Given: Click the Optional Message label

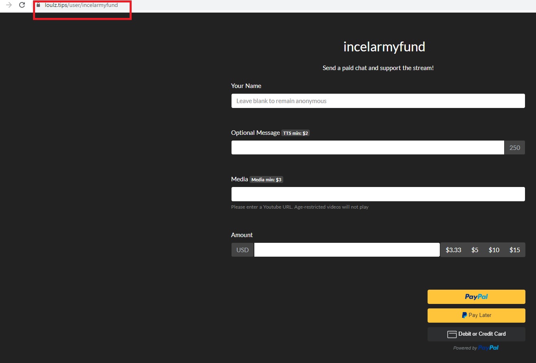Looking at the screenshot, I should click(x=256, y=133).
